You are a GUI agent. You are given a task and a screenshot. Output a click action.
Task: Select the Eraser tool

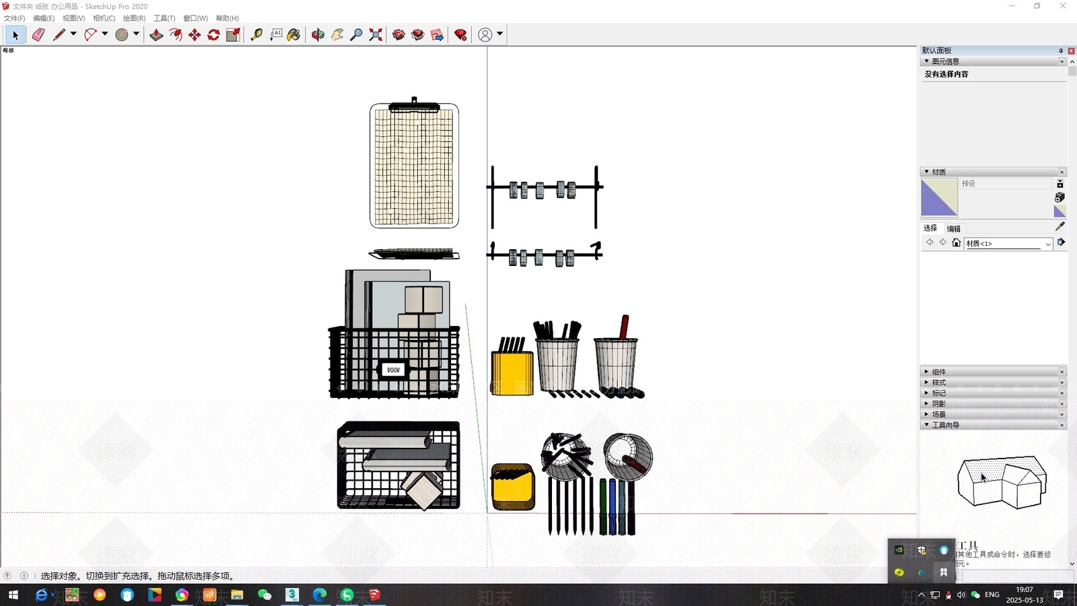tap(38, 34)
